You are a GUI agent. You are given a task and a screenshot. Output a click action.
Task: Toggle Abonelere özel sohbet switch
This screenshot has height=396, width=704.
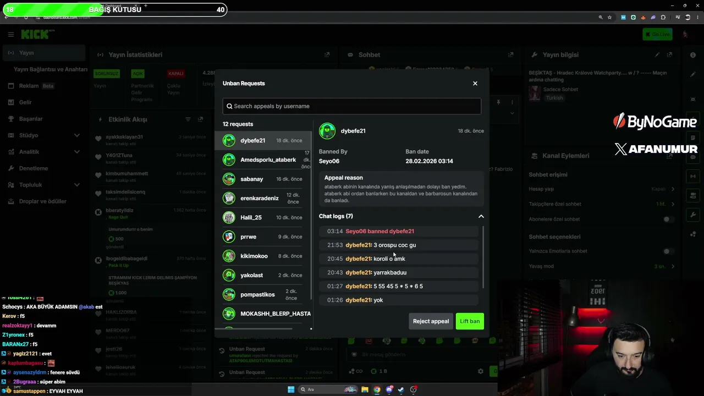pyautogui.click(x=668, y=219)
